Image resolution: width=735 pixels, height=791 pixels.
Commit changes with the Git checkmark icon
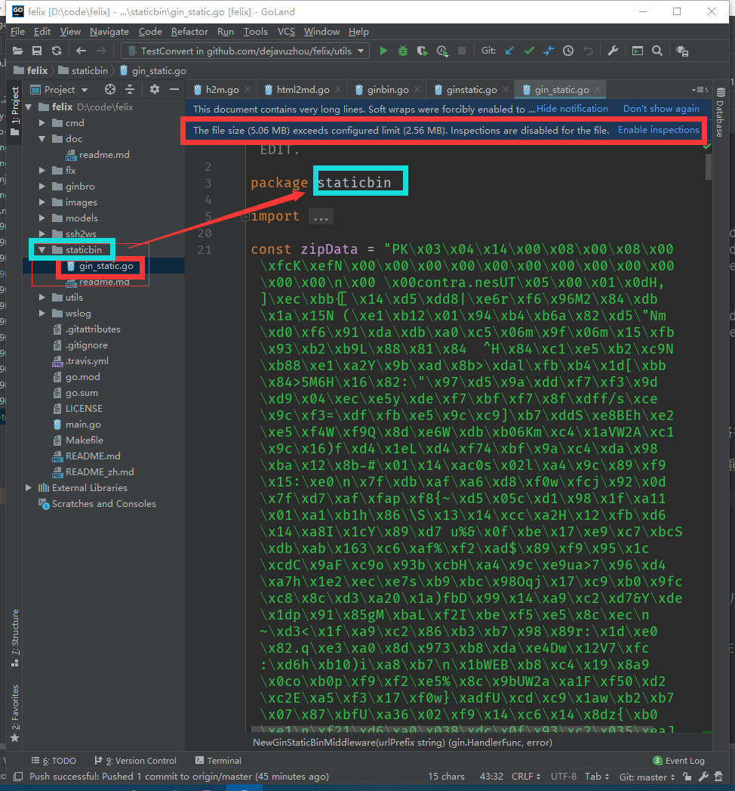529,51
